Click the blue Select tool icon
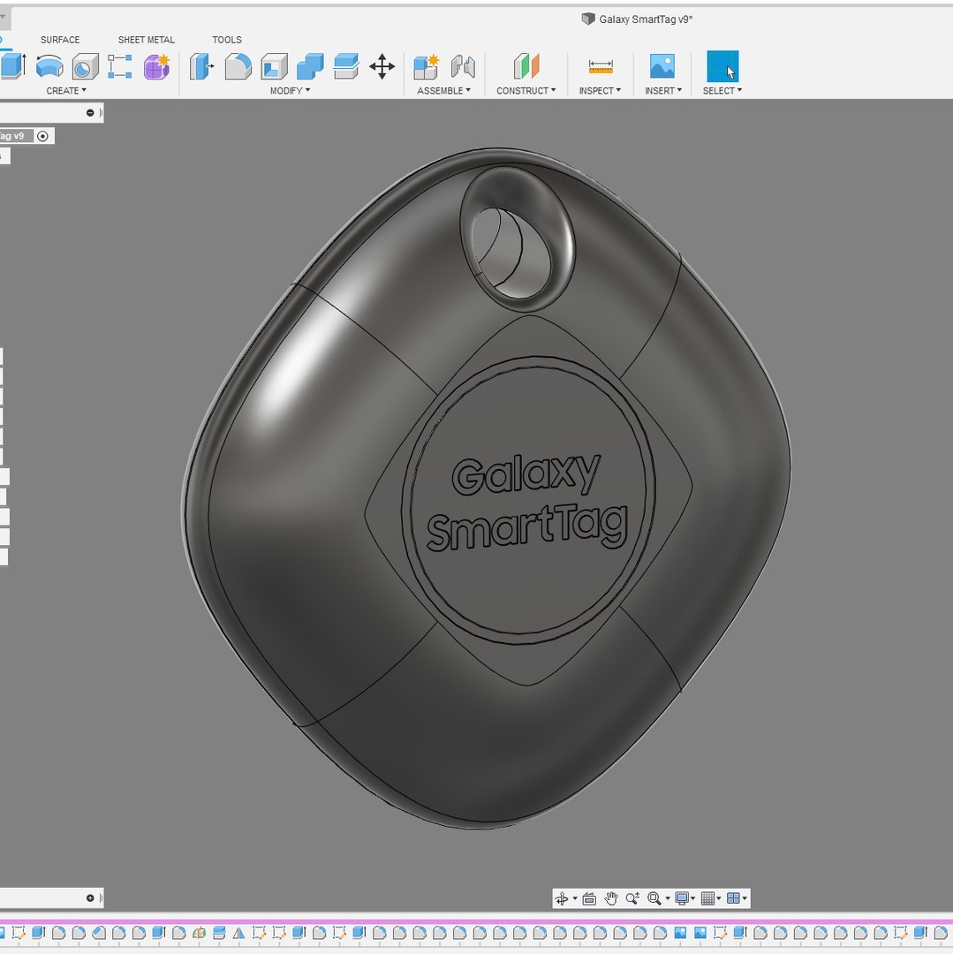The width and height of the screenshot is (953, 954). tap(722, 66)
